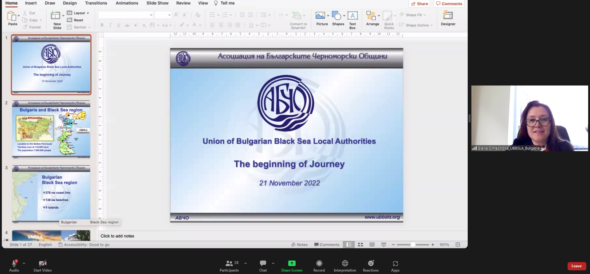Open Zoom Participants panel

pos(229,266)
